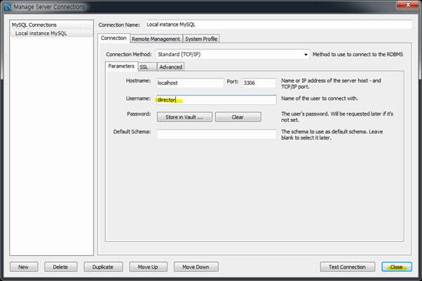Viewport: 422px width, 281px height.
Task: Click the Hostname: label
Action: click(138, 81)
